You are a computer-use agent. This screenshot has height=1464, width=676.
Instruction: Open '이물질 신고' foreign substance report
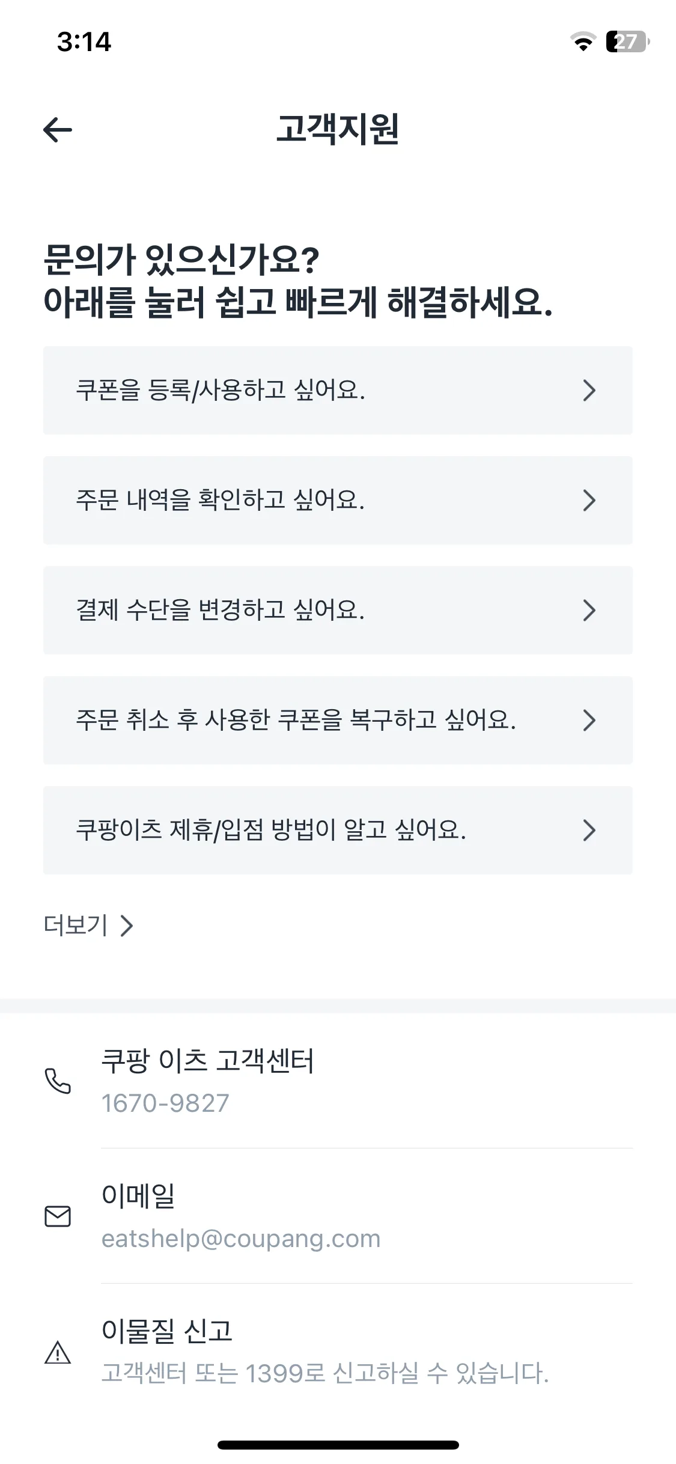(167, 1331)
